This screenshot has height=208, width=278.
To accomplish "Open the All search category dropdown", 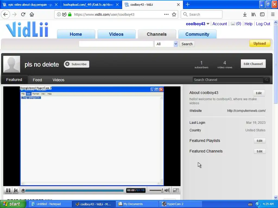I will coord(166,44).
